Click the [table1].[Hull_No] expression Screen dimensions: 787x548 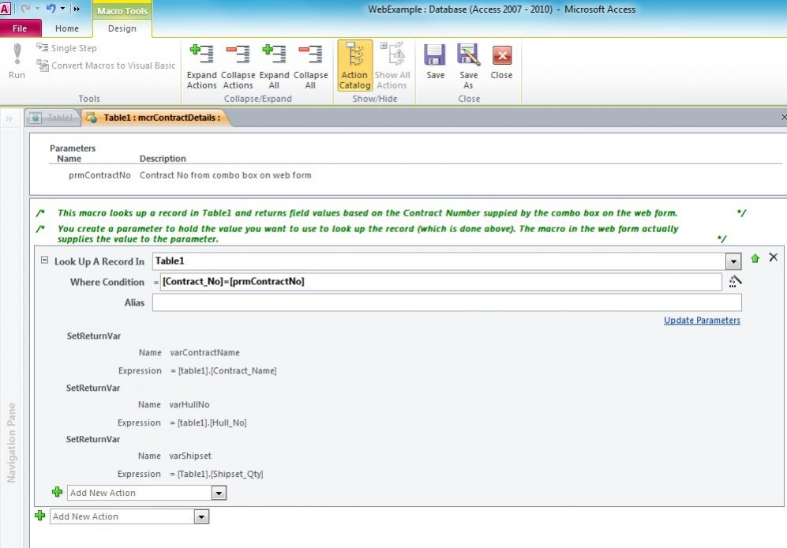pos(212,423)
